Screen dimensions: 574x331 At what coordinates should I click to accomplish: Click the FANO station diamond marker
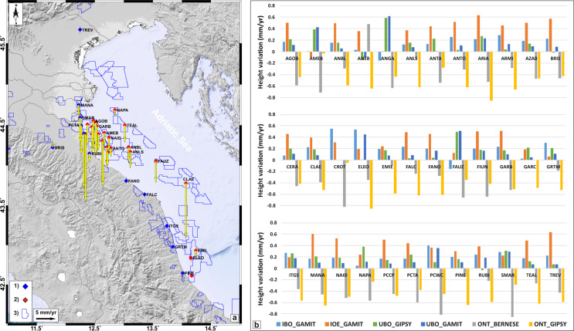(x=125, y=181)
